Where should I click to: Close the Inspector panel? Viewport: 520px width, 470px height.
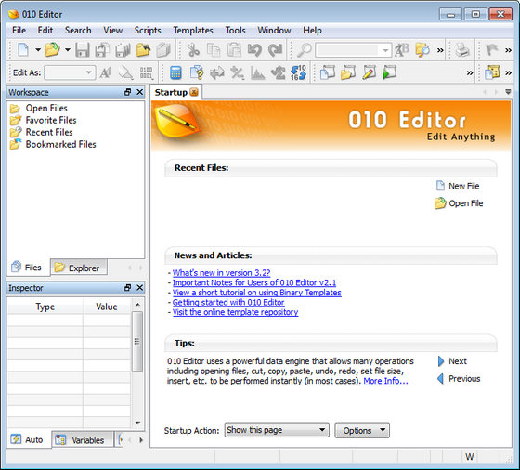[x=140, y=288]
